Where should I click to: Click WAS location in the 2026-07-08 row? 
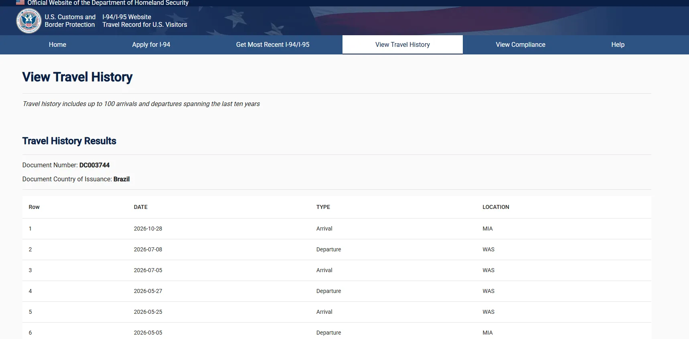point(488,249)
